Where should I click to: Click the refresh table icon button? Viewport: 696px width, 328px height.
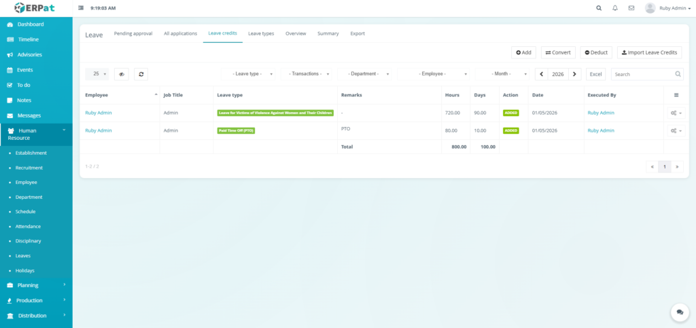(x=141, y=74)
